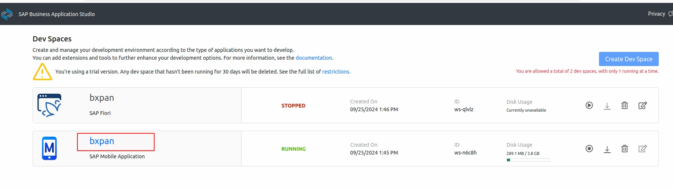Click the SAP Mobile Application icon
This screenshot has height=190, width=673.
(x=49, y=149)
